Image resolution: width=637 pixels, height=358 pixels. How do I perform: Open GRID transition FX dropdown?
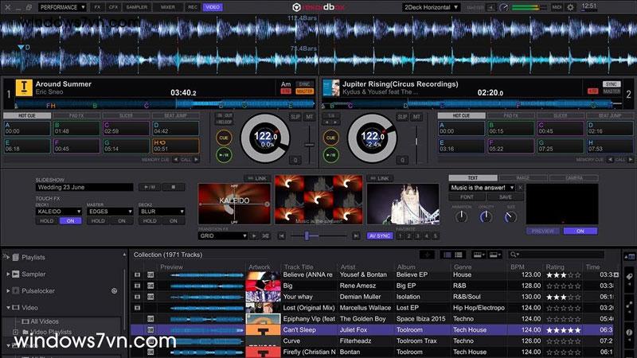pos(223,235)
